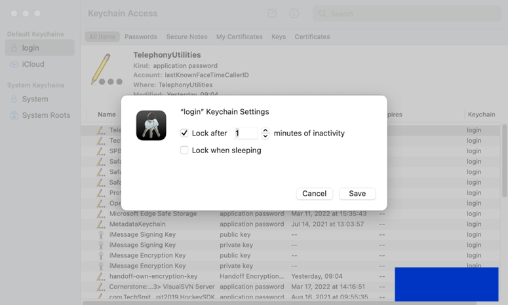Click the pencil icon of Microsoft Edge Safe Storage

(x=101, y=213)
